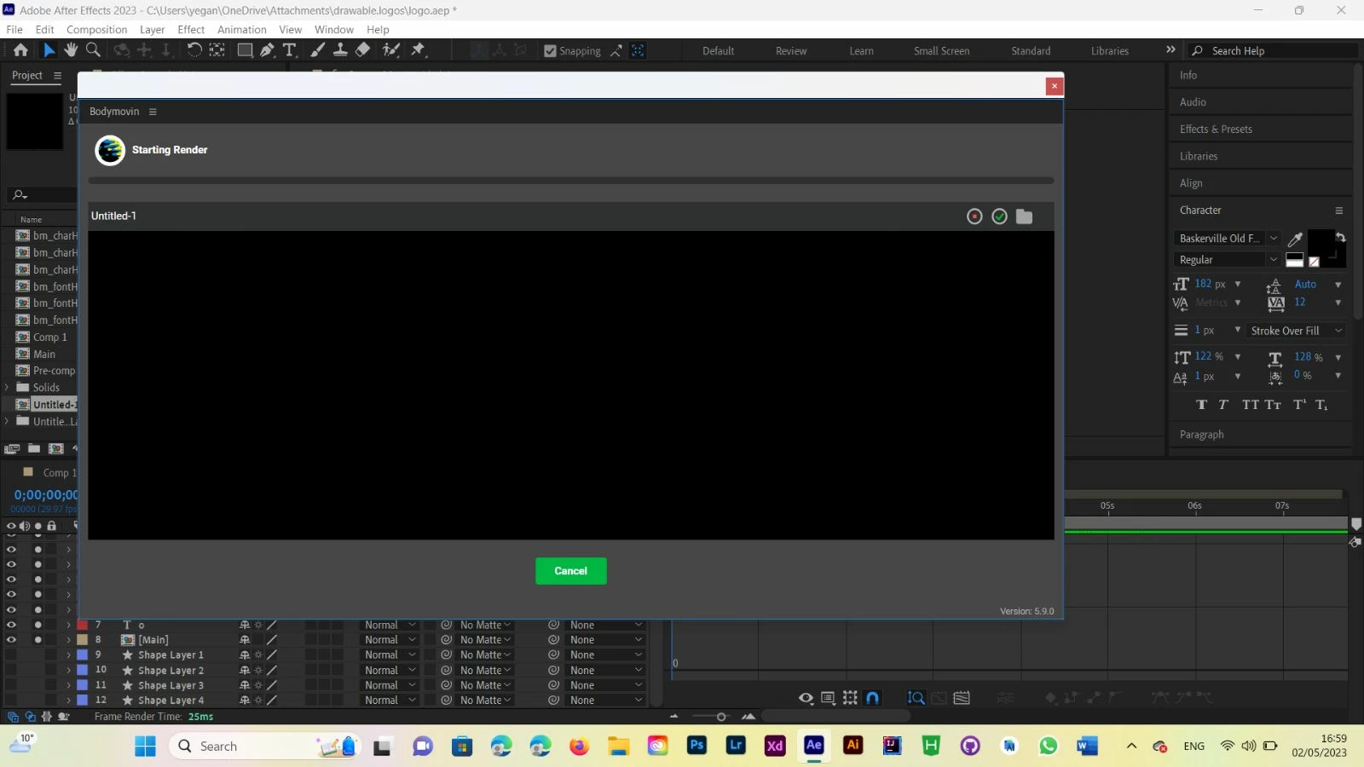Select the Pen tool
Screen dimensions: 1364x767
point(268,50)
